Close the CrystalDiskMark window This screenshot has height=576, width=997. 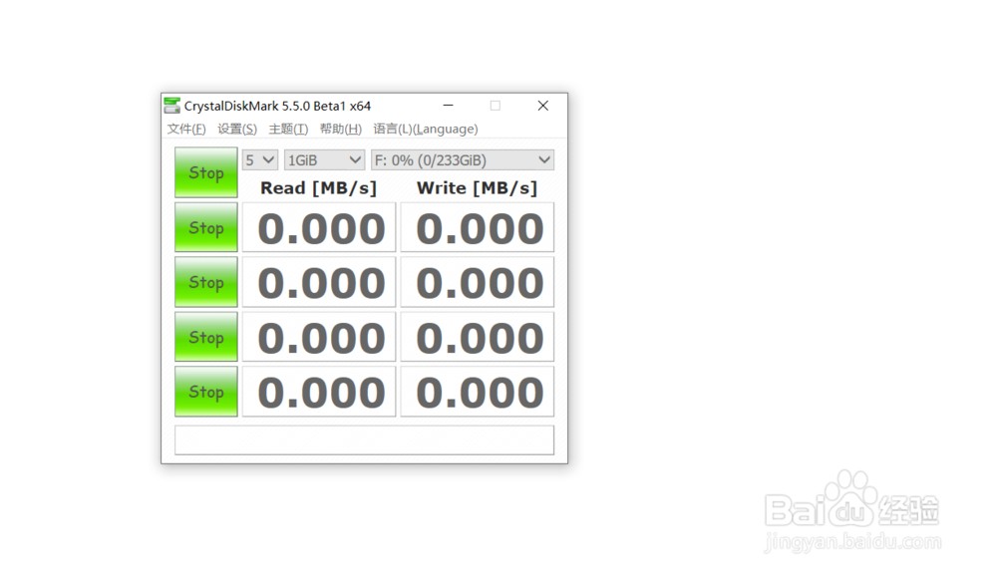543,106
